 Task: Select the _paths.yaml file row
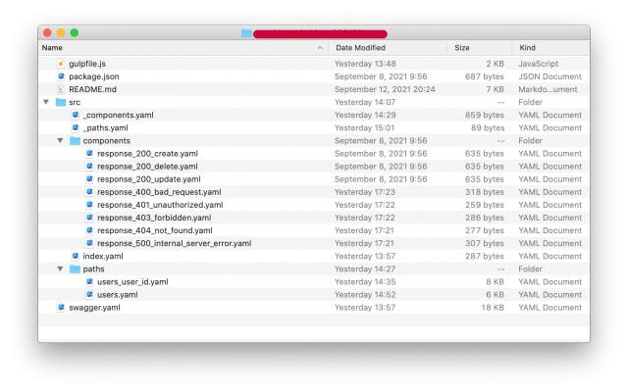click(x=105, y=127)
